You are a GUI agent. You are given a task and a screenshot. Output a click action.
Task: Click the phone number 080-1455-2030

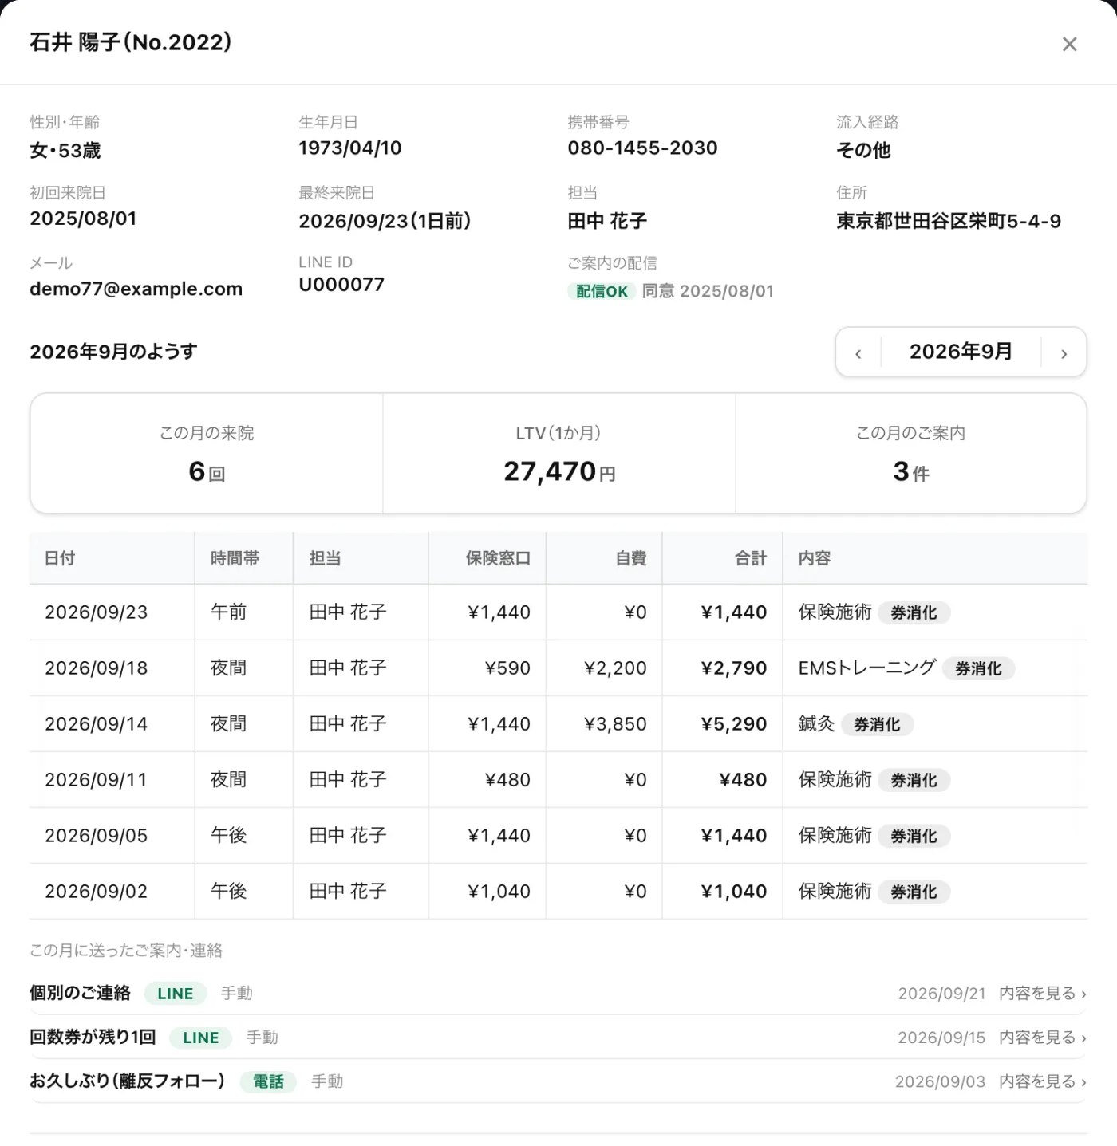pyautogui.click(x=643, y=148)
